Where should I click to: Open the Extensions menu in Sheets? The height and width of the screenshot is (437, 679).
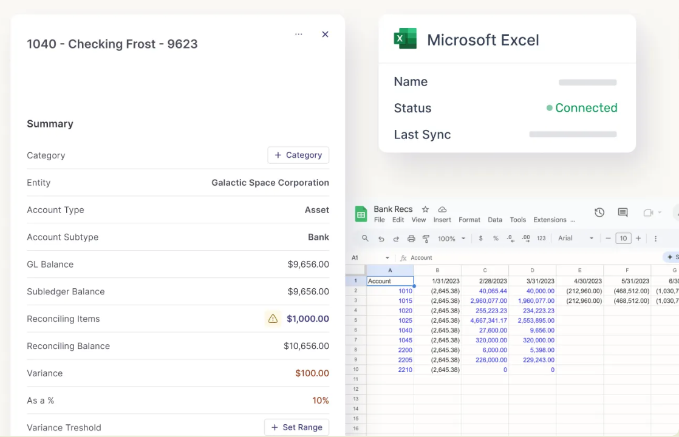[x=550, y=220]
